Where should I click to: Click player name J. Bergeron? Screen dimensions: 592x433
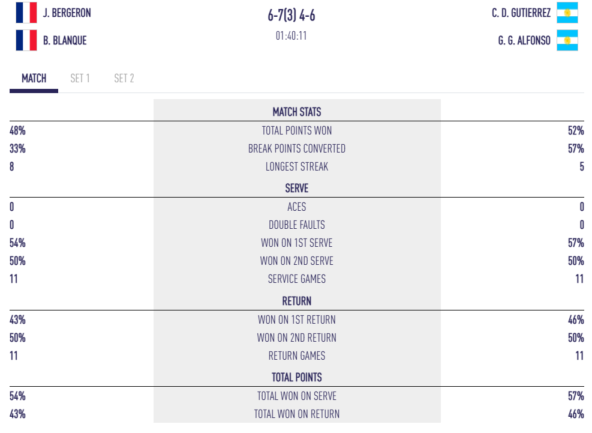[x=67, y=13]
